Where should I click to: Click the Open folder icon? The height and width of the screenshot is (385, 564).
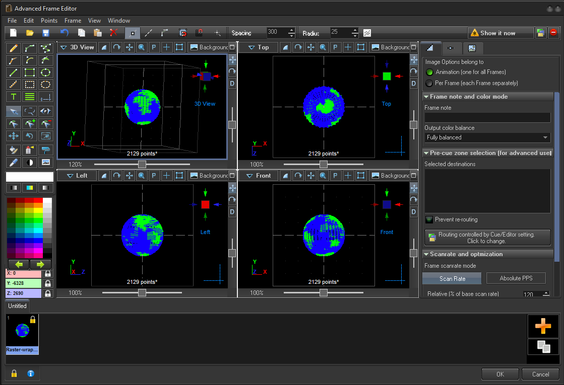pyautogui.click(x=30, y=33)
